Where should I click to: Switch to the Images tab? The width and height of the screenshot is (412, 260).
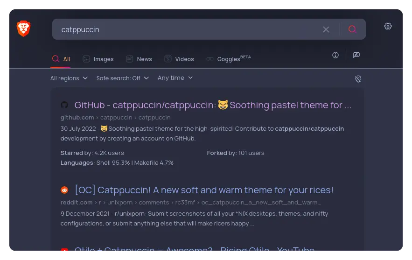coord(98,59)
